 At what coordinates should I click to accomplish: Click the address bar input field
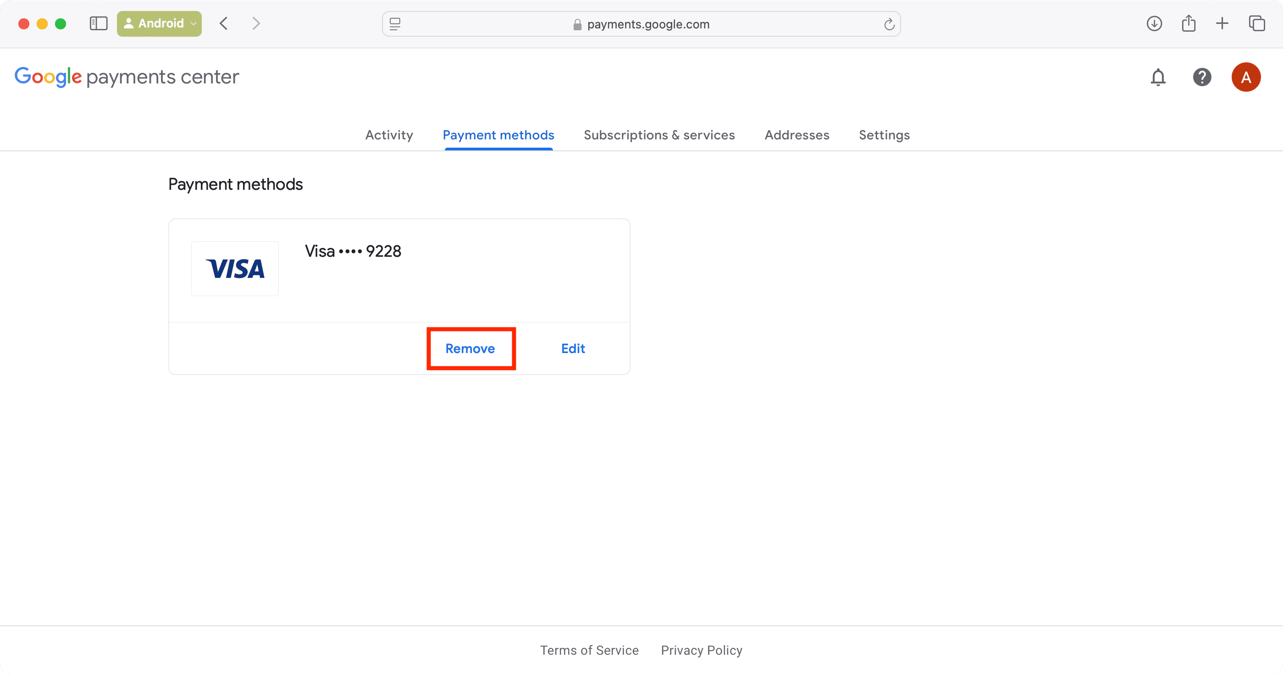point(641,23)
